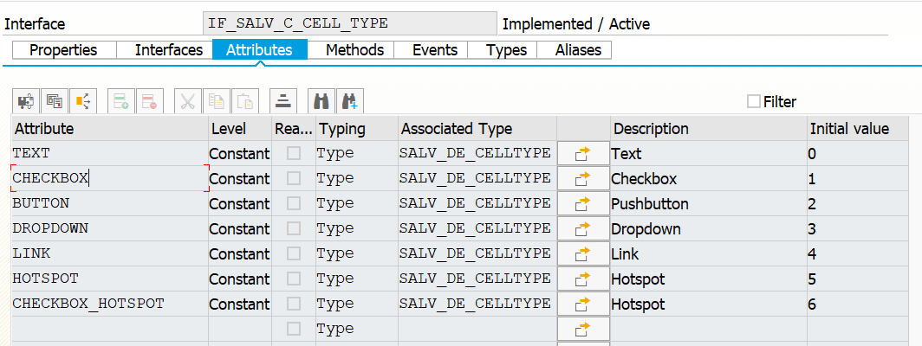Image resolution: width=922 pixels, height=346 pixels.
Task: Toggle Read-Only checkbox in the empty row
Action: point(294,329)
